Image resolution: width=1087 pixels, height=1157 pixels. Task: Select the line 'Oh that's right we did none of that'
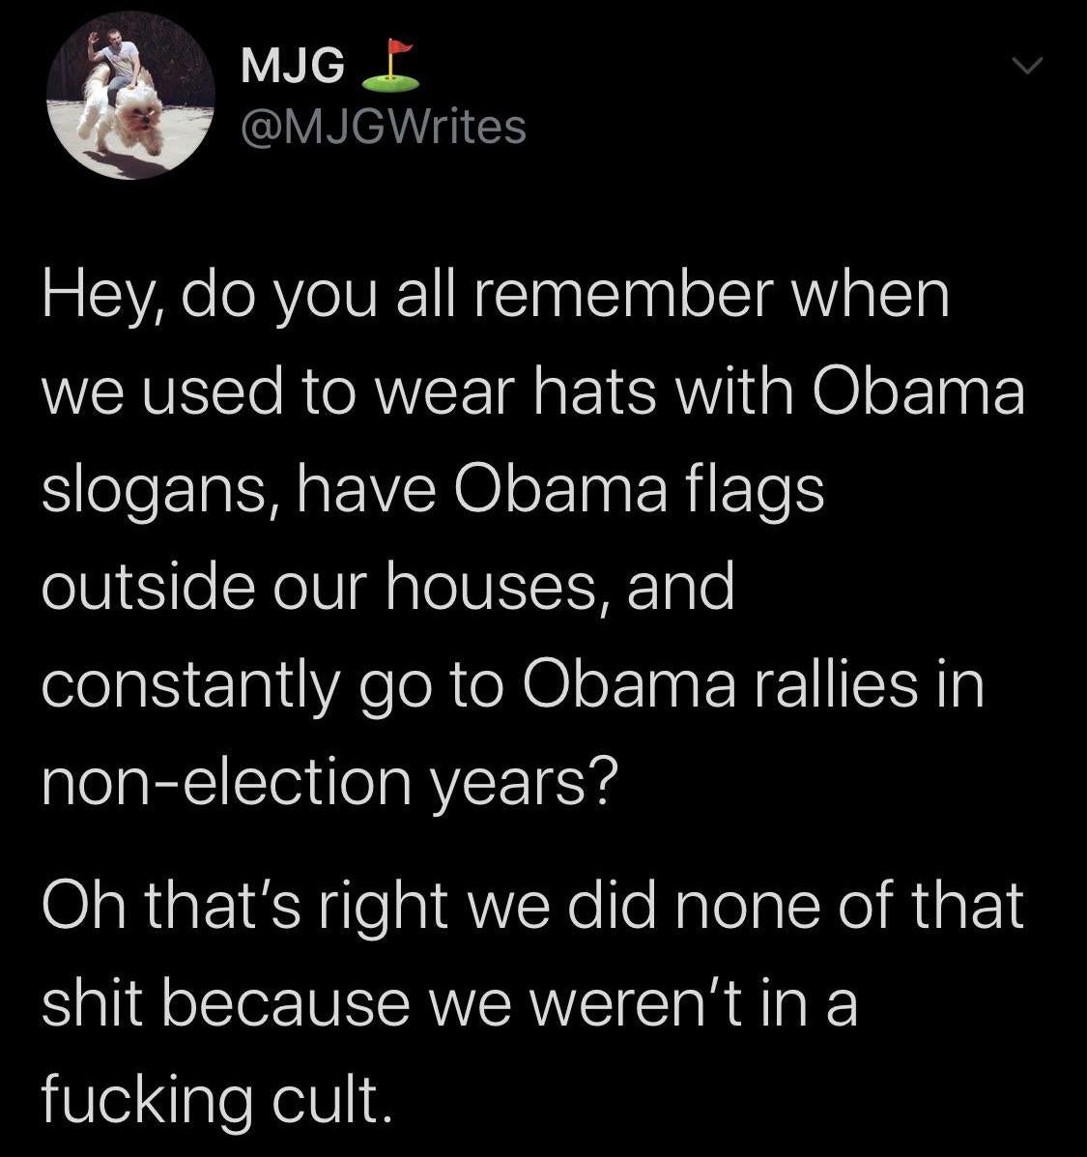click(532, 905)
